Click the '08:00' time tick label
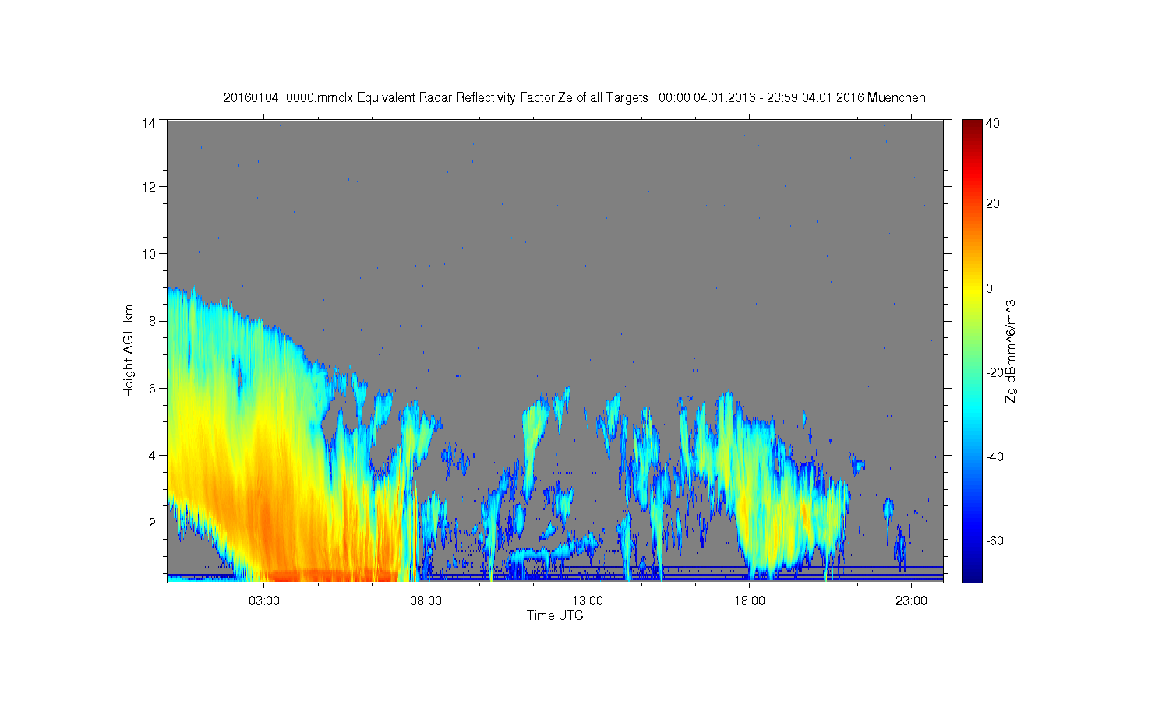This screenshot has height=701, width=1169. point(426,601)
